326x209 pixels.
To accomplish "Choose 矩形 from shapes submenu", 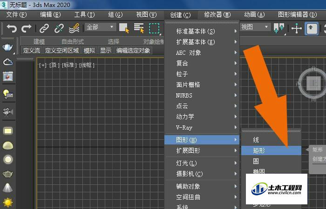I will pyautogui.click(x=272, y=150).
